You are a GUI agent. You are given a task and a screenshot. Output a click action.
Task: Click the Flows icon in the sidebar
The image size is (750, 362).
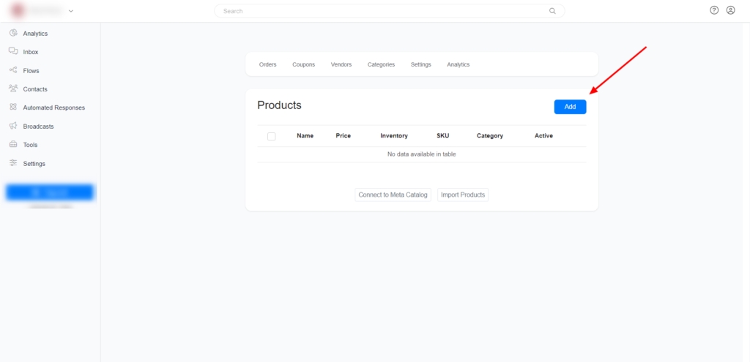13,70
